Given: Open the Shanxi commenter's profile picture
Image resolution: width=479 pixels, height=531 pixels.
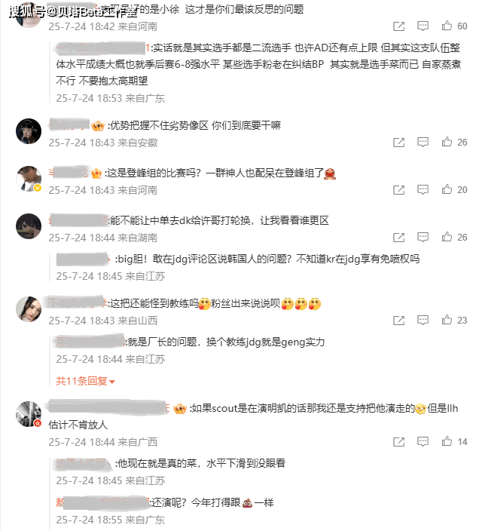Looking at the screenshot, I should [x=29, y=309].
